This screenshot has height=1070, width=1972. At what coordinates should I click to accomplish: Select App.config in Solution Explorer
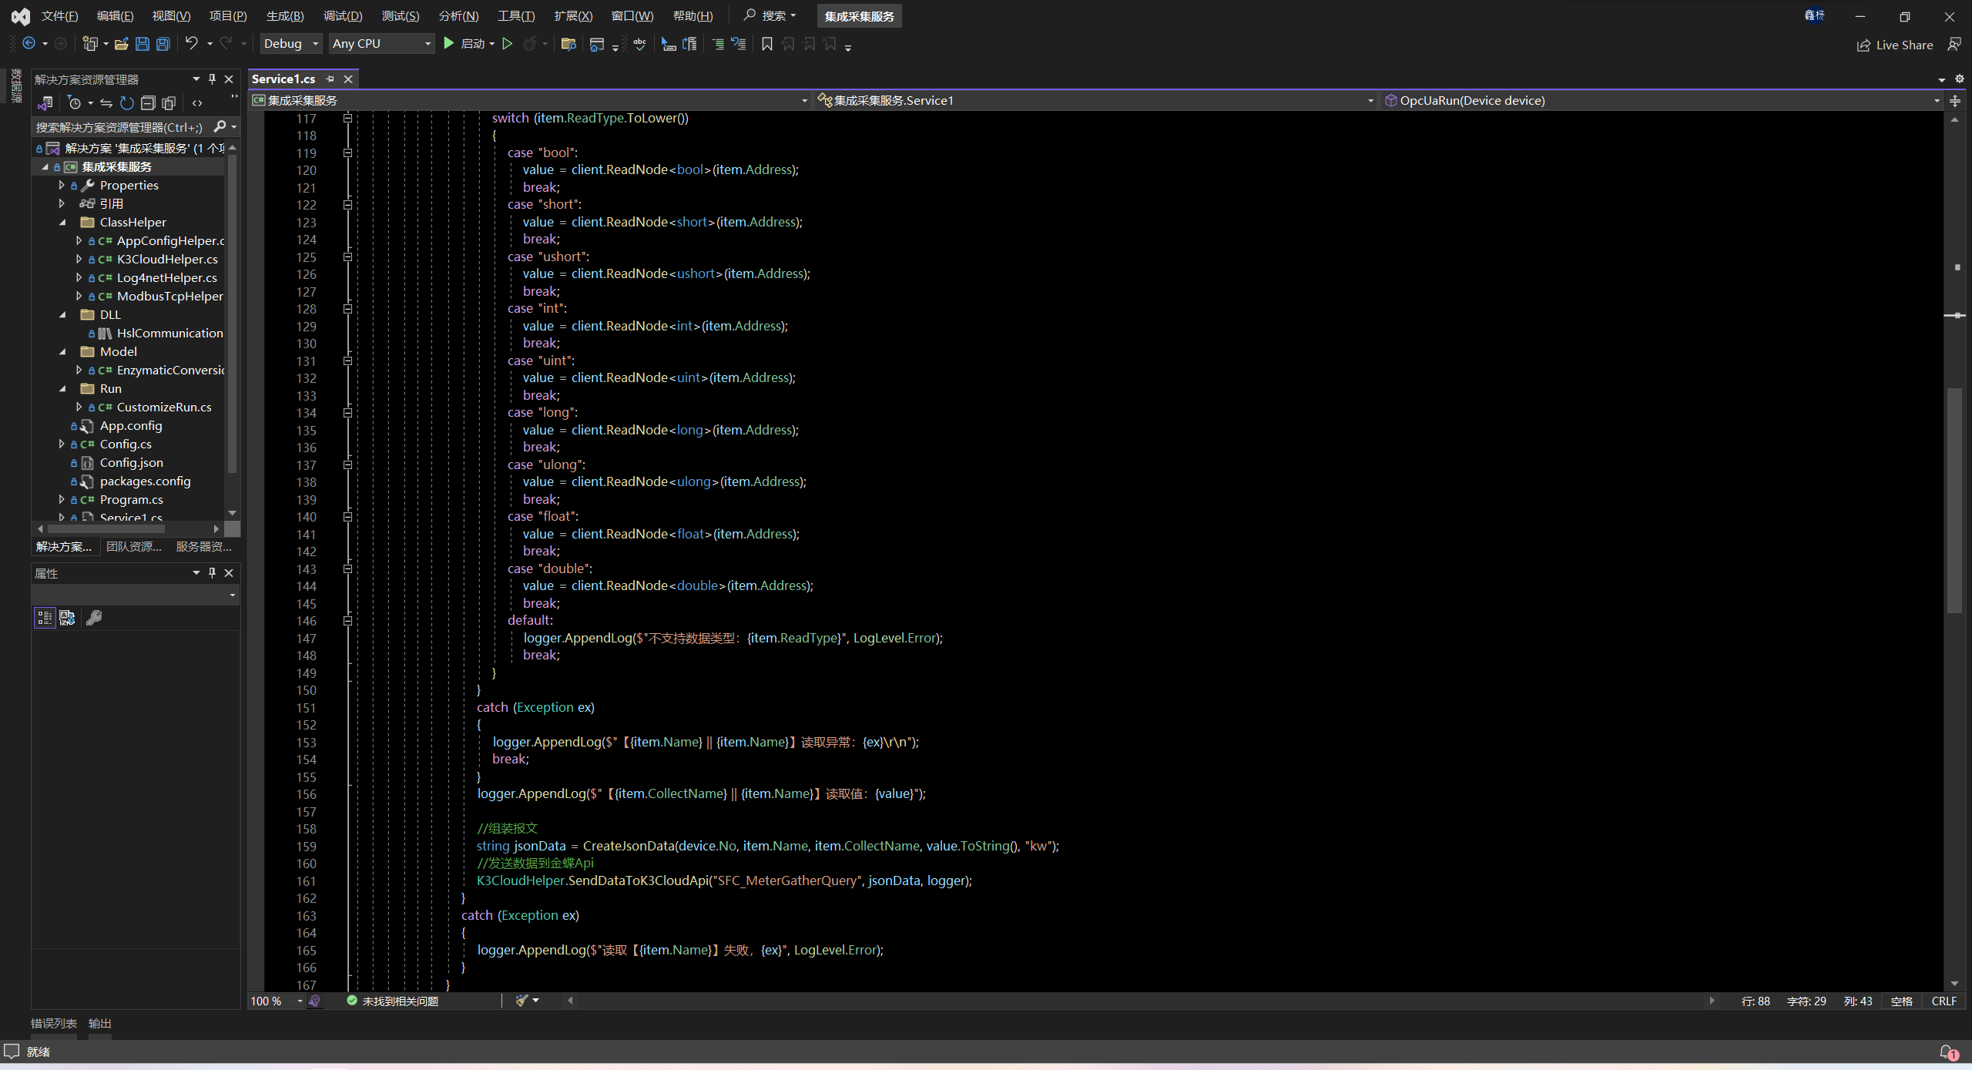(131, 425)
